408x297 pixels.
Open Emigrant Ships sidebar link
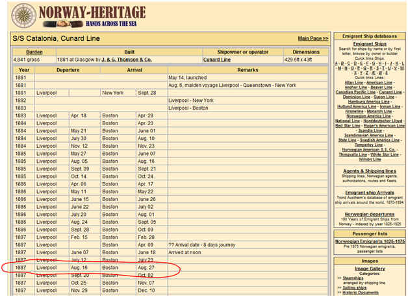[370, 43]
